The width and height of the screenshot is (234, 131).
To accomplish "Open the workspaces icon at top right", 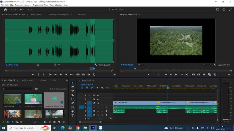I will pos(217,9).
